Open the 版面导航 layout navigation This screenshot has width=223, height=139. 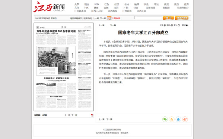point(87,19)
